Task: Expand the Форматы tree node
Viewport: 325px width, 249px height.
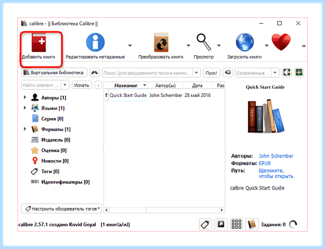Action: click(x=25, y=129)
